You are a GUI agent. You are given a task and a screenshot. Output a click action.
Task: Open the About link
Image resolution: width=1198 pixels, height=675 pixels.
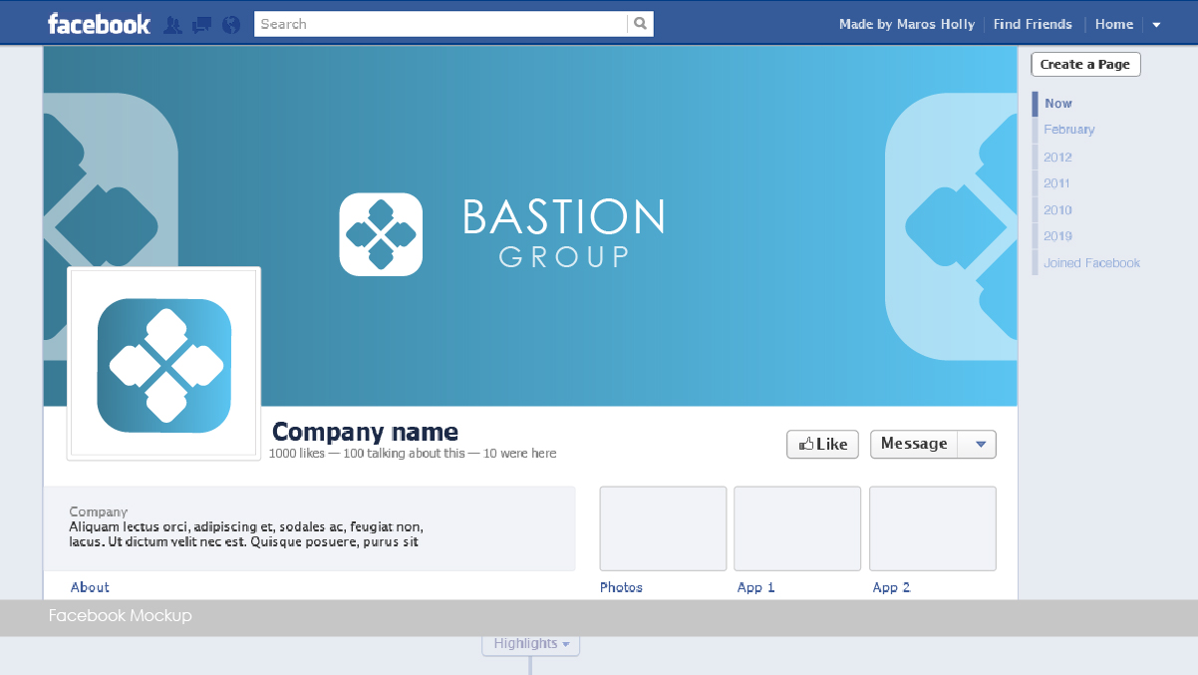click(90, 587)
